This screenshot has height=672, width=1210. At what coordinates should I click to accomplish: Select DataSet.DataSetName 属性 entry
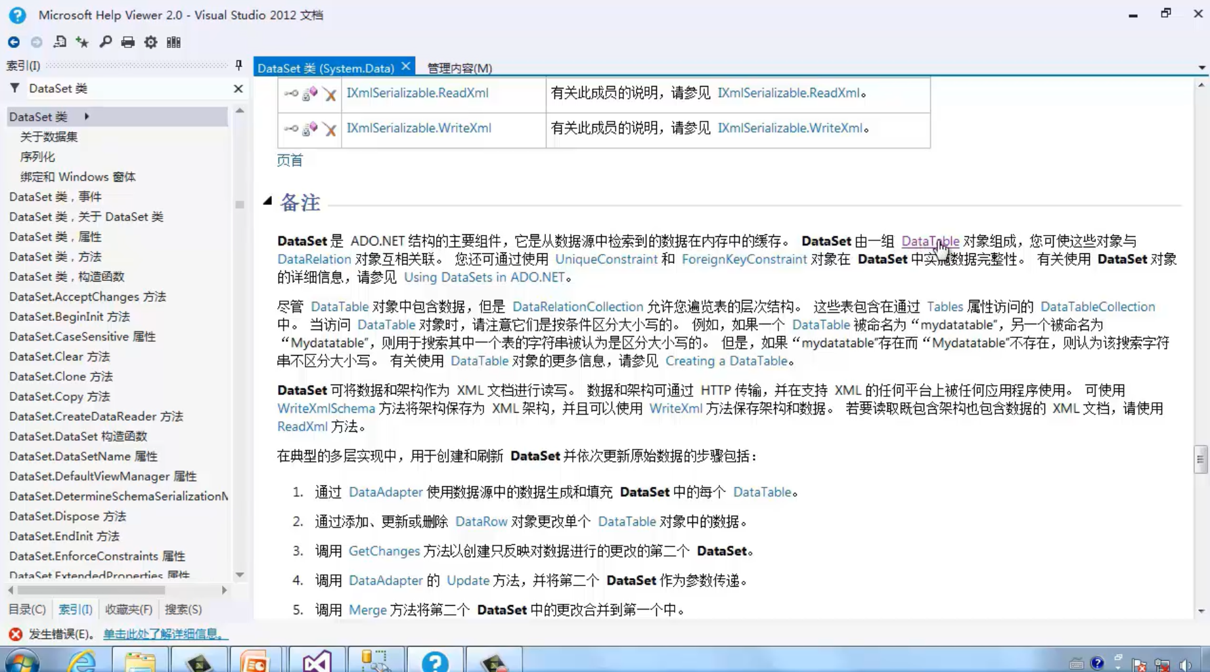83,456
